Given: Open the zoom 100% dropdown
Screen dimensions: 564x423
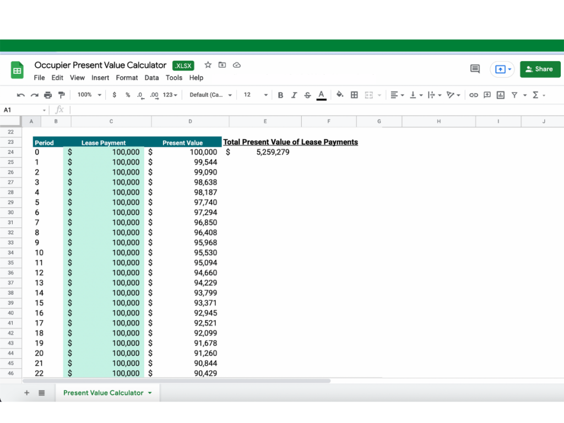Looking at the screenshot, I should coord(89,95).
